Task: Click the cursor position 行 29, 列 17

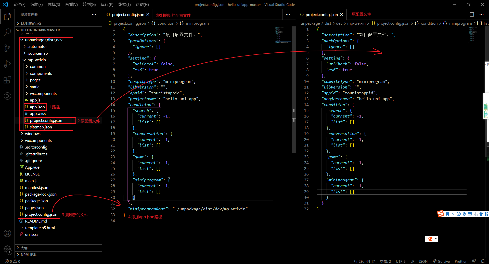Action: (365, 261)
